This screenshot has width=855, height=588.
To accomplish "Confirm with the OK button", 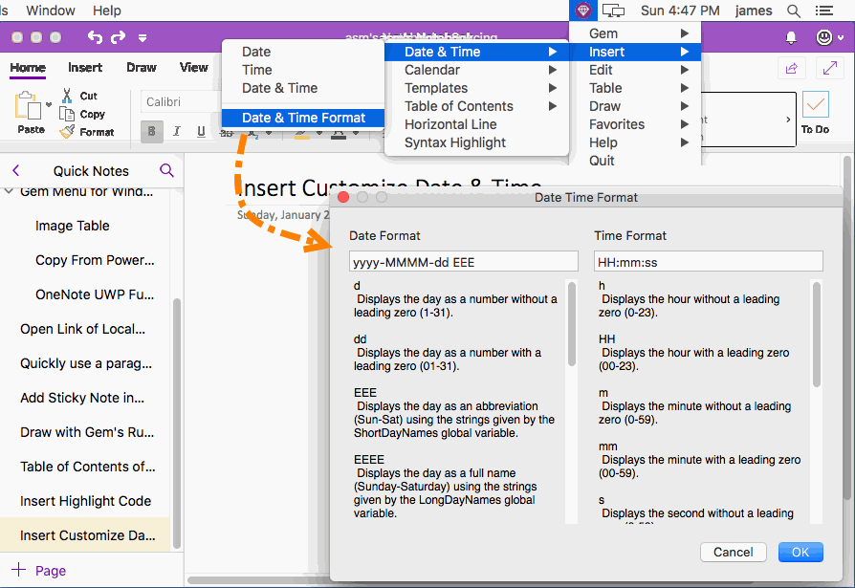I will click(x=800, y=552).
